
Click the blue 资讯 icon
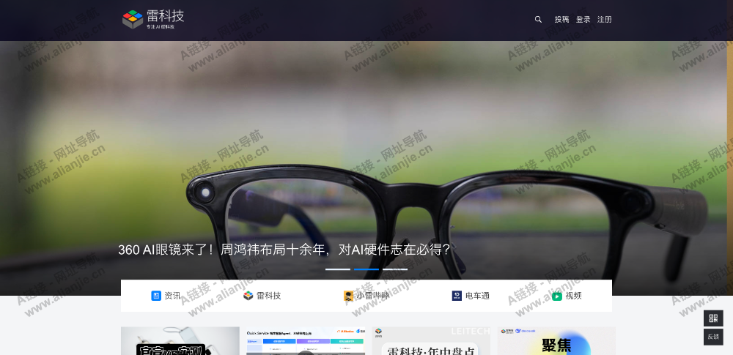[156, 296]
